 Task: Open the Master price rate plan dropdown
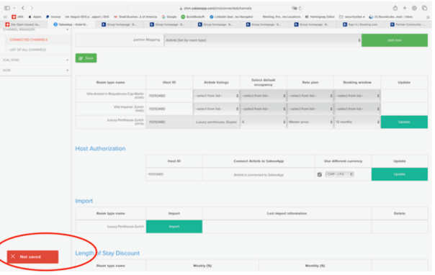tap(310, 122)
